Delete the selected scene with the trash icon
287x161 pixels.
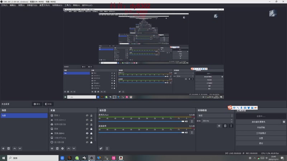coord(9,148)
